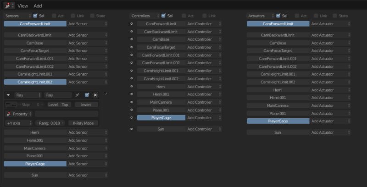The height and width of the screenshot is (187, 367).
Task: Toggle State checkbox in Sensors header
Action: 92,16
